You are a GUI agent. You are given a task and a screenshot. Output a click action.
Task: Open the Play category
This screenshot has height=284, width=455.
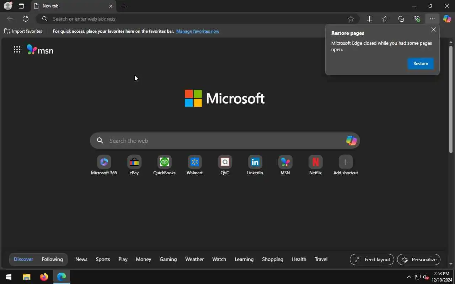(123, 259)
